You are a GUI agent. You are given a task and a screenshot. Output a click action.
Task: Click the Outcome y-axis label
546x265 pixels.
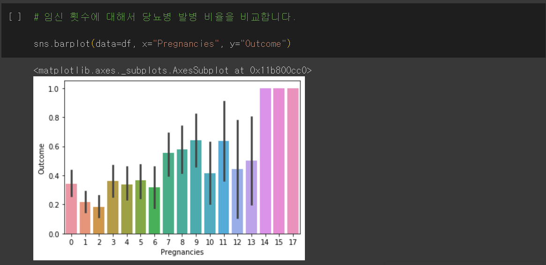tap(41, 159)
